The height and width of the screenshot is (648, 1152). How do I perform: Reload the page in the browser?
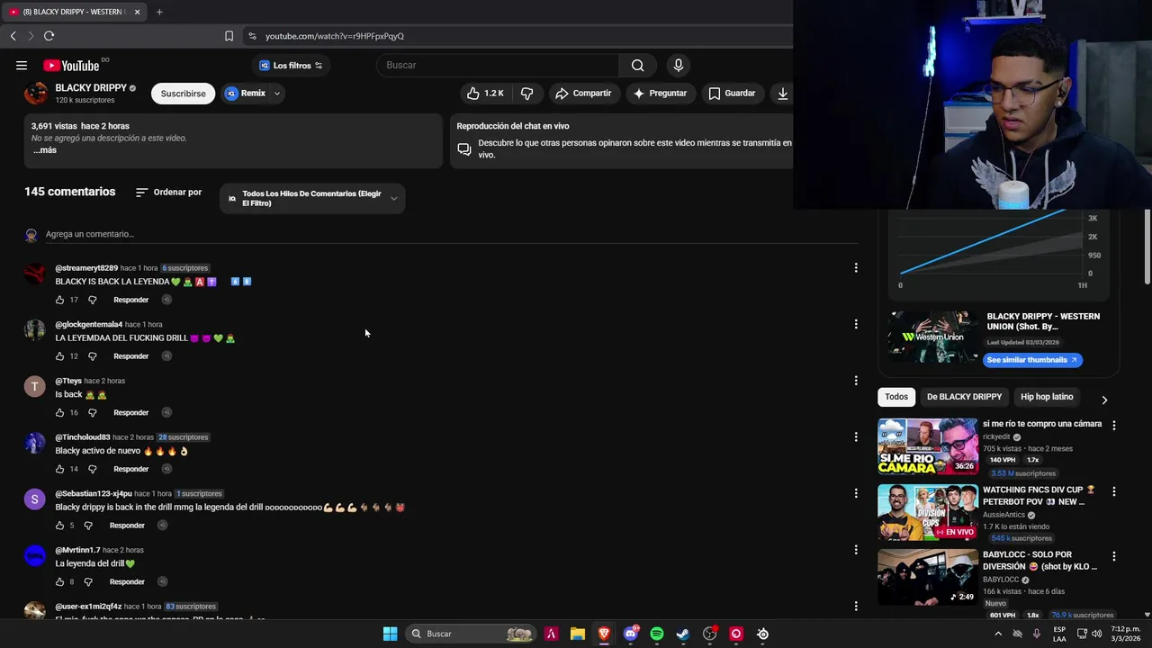click(x=49, y=36)
